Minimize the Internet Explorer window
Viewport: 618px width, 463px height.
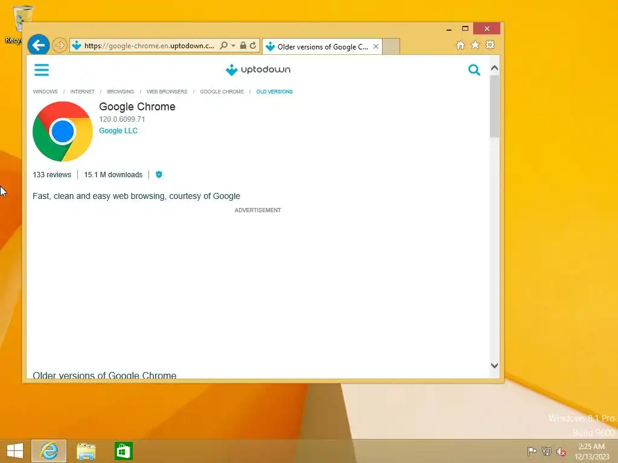(449, 29)
